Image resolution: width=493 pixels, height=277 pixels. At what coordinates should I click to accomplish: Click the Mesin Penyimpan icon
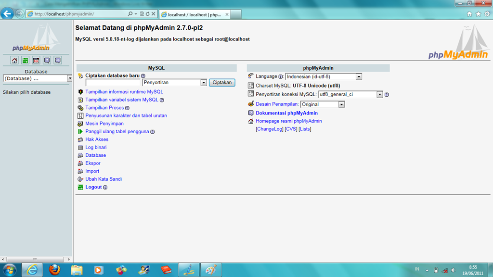80,124
